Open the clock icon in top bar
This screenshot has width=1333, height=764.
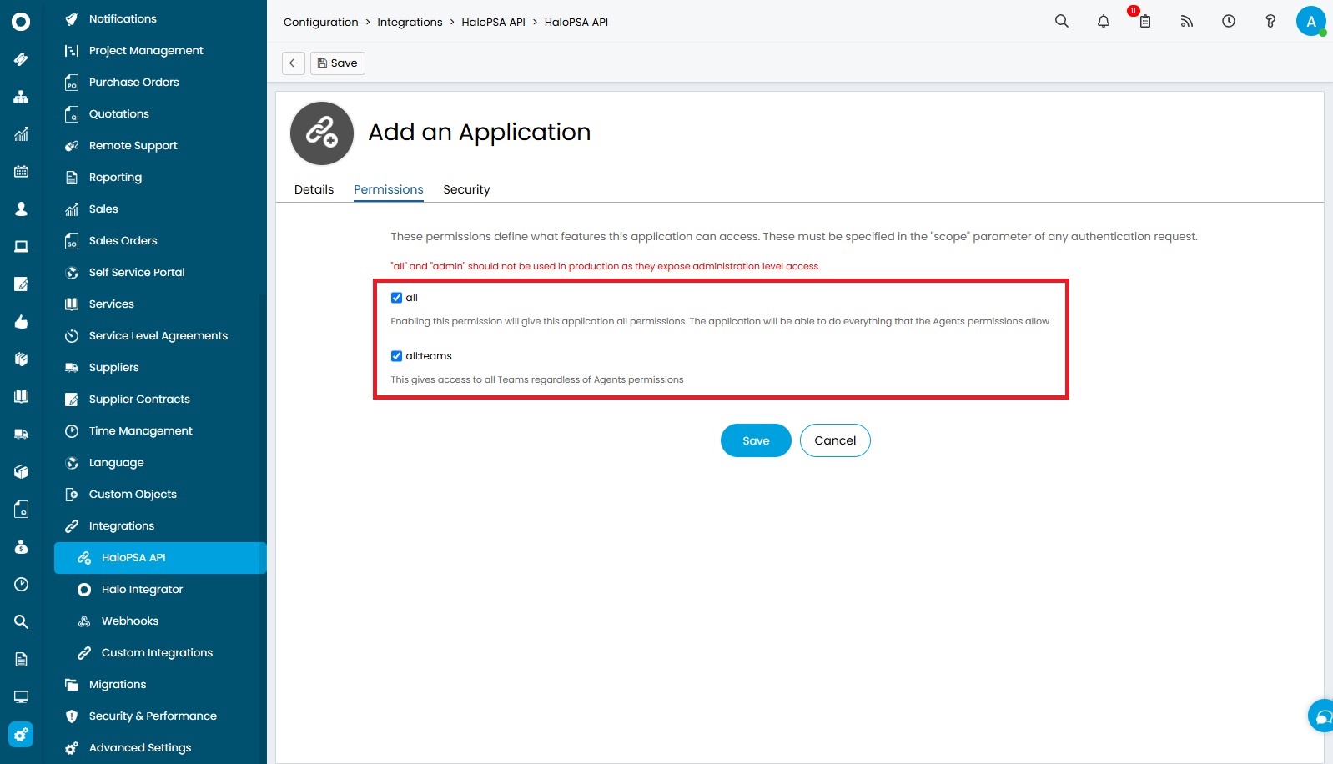(x=1228, y=22)
